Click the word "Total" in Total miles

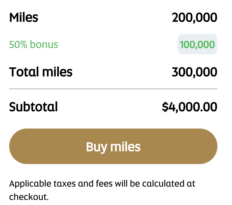coord(21,72)
